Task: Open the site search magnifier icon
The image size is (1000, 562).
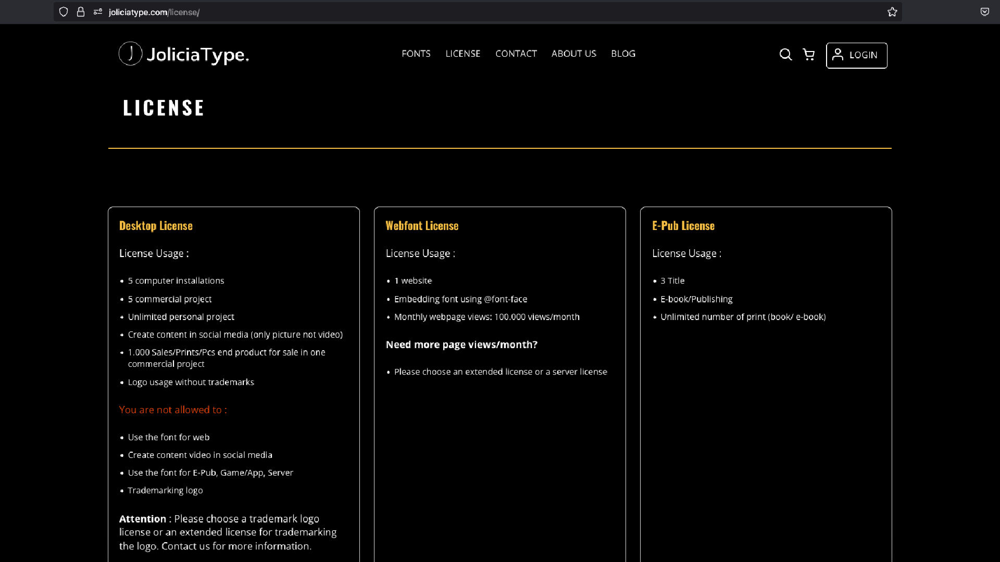Action: click(x=785, y=55)
